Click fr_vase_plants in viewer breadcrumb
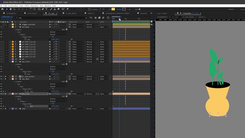 (188, 17)
